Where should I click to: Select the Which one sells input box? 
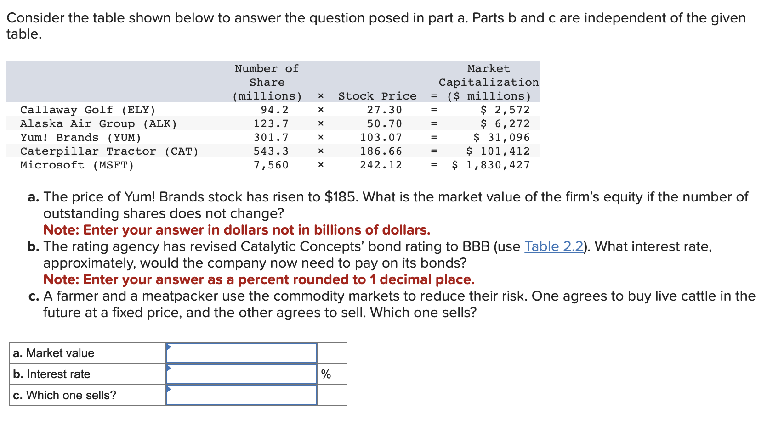pos(241,395)
